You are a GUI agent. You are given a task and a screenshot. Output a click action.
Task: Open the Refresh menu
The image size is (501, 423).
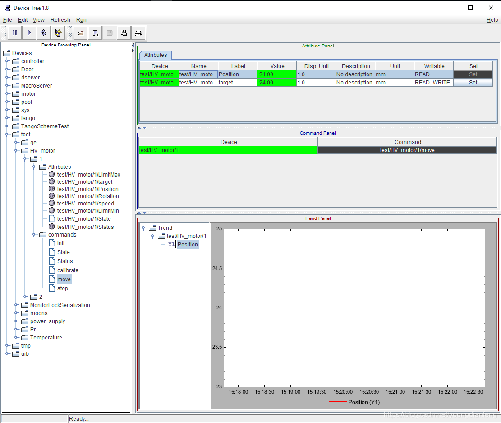(x=60, y=20)
